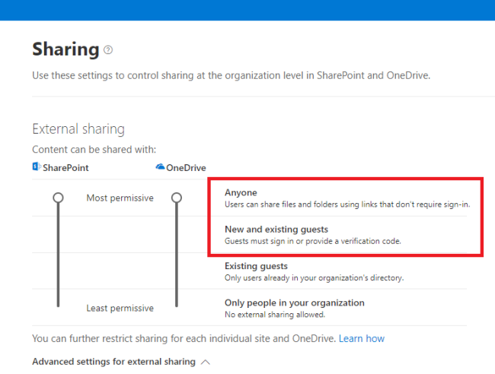The image size is (495, 374).
Task: Click the Sharing page title
Action: tap(65, 49)
